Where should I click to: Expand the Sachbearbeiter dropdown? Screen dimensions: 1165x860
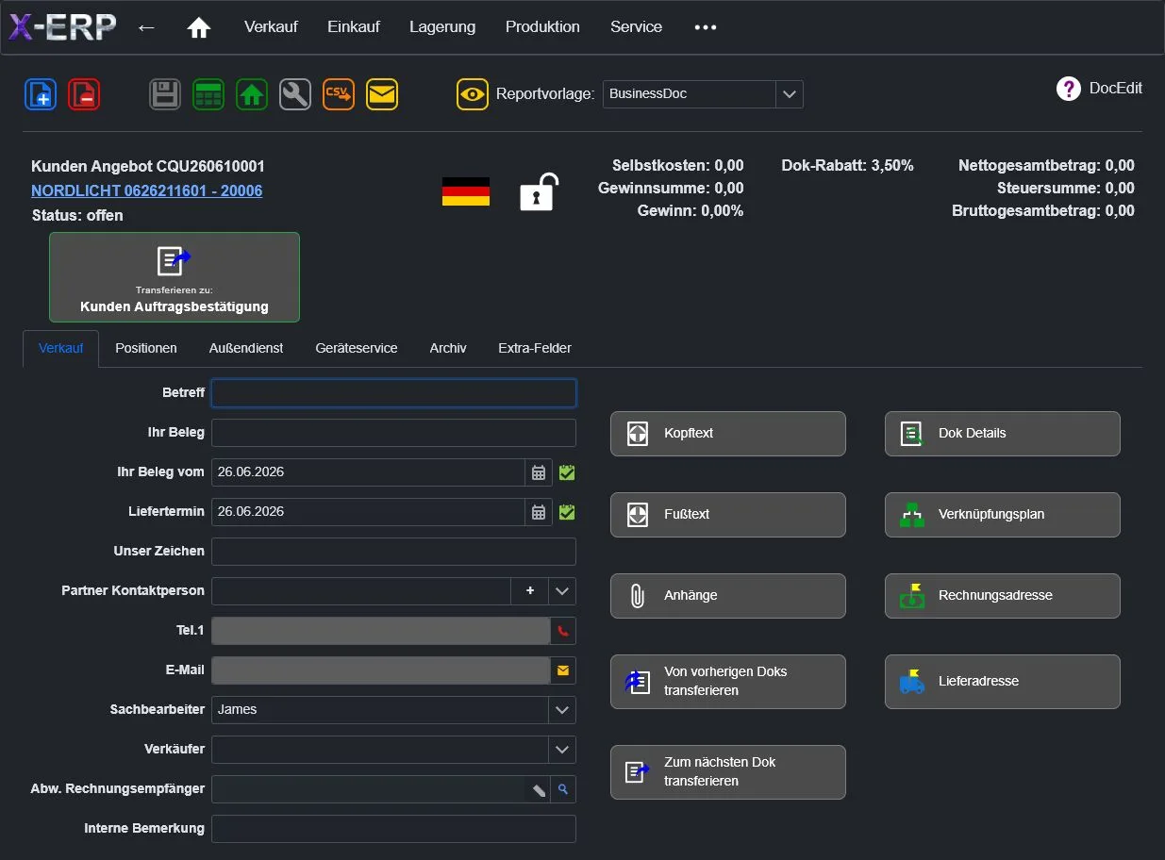[x=562, y=710]
